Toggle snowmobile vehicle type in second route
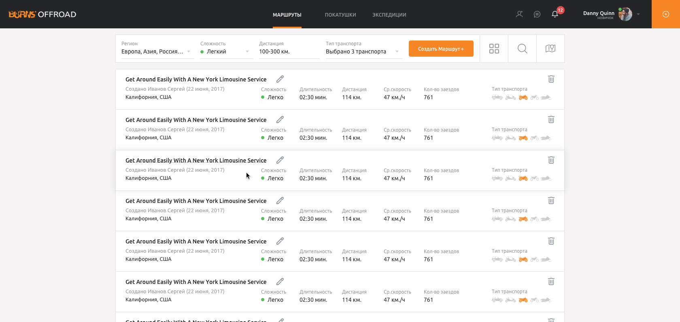 click(x=546, y=138)
